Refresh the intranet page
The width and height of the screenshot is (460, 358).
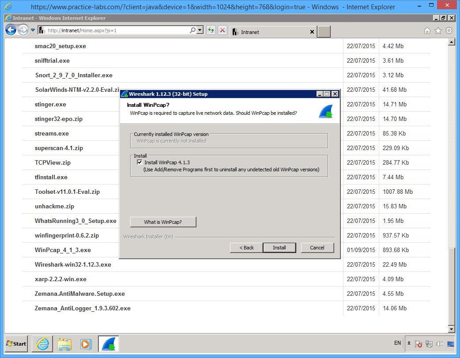(211, 30)
